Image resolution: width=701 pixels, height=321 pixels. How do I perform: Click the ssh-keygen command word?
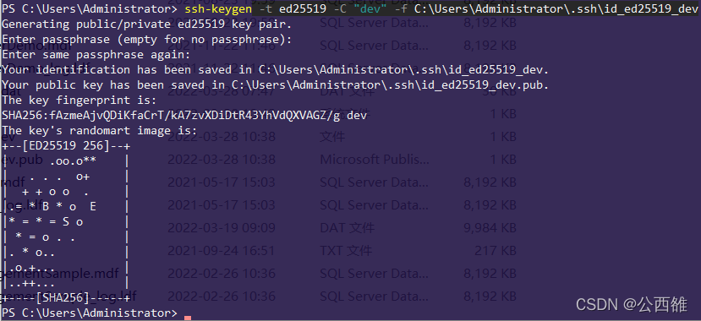click(215, 9)
